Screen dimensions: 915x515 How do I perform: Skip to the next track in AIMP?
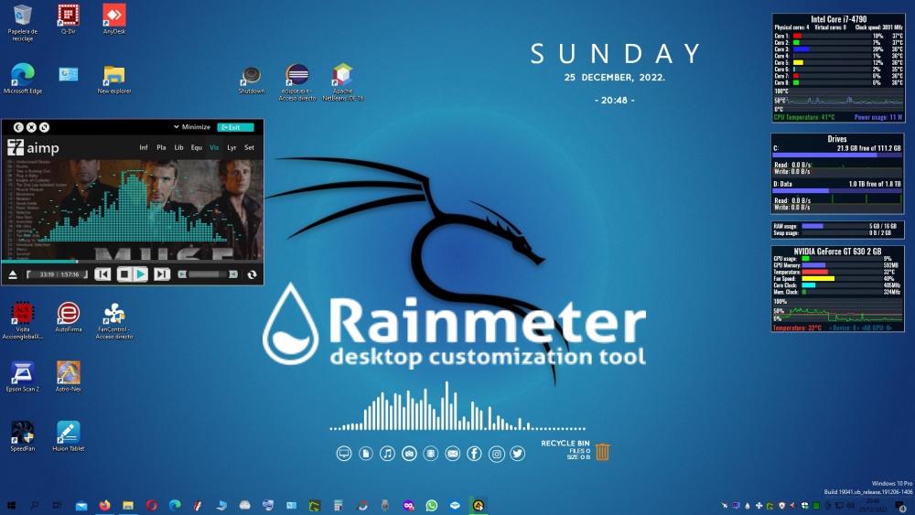click(162, 274)
